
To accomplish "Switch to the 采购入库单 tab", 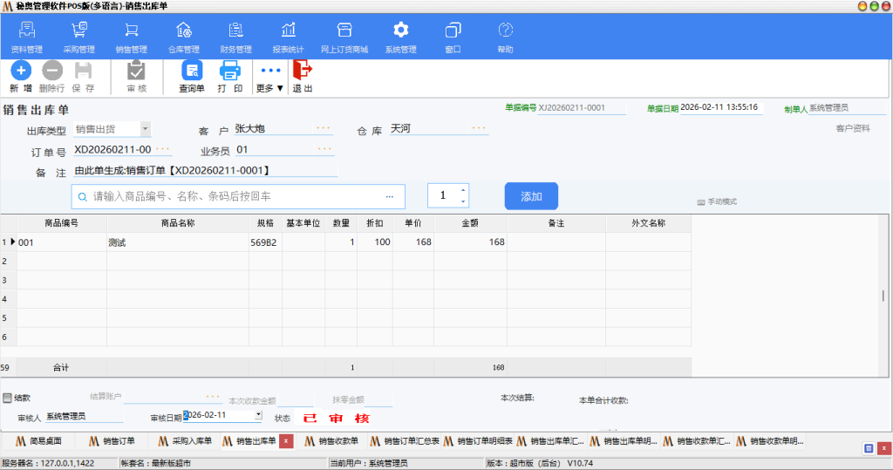I will (185, 441).
